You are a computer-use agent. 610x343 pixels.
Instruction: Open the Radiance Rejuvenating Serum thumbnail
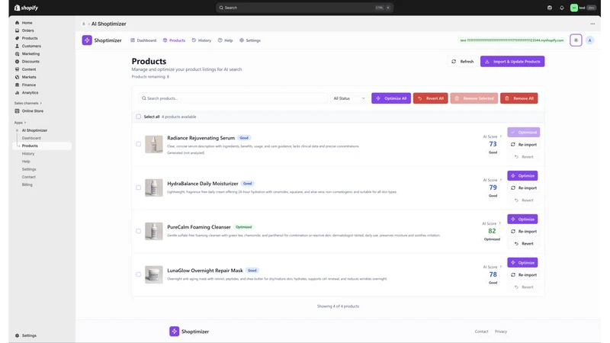coord(154,144)
